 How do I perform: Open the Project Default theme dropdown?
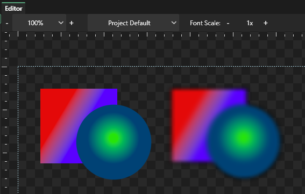pos(133,23)
